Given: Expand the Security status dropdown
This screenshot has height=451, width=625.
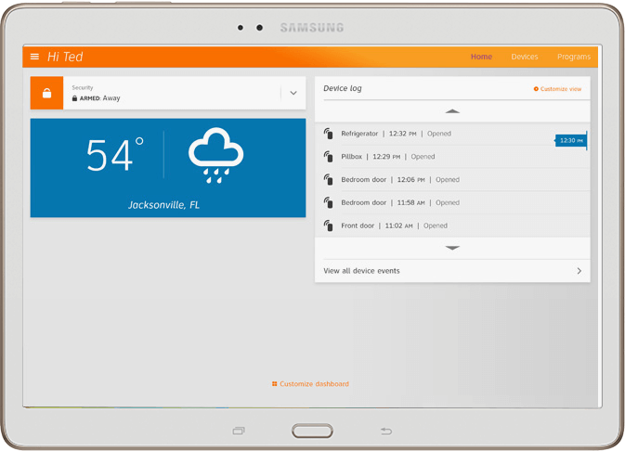Looking at the screenshot, I should (293, 93).
